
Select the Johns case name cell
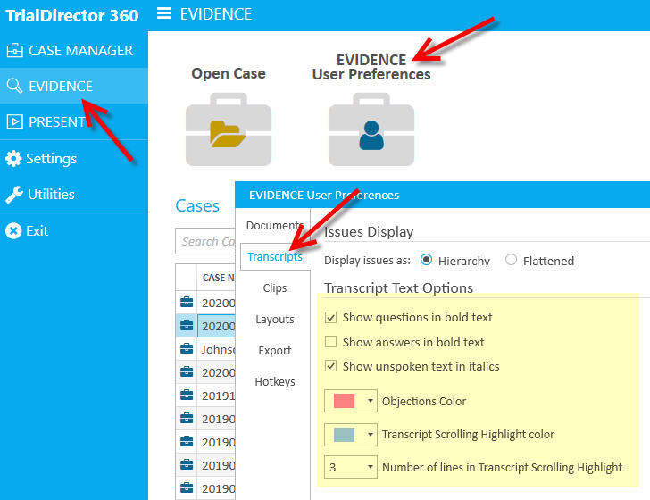(x=218, y=349)
